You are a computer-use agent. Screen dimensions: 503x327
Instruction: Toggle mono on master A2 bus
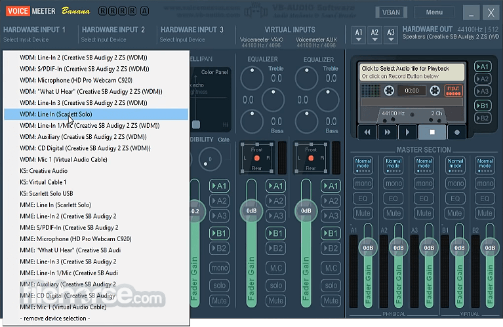[x=393, y=183]
